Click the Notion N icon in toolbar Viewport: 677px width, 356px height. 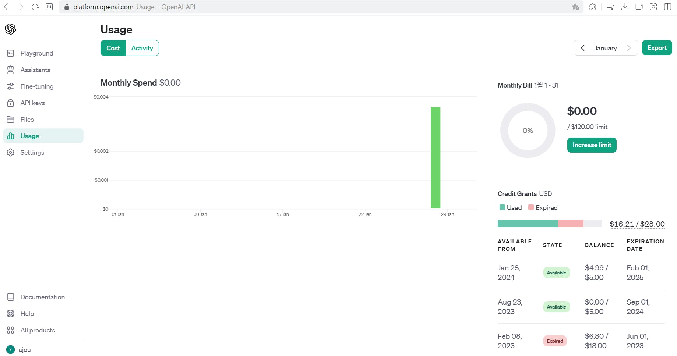[x=49, y=7]
